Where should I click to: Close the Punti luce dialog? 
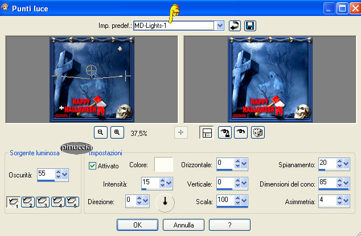click(x=355, y=9)
